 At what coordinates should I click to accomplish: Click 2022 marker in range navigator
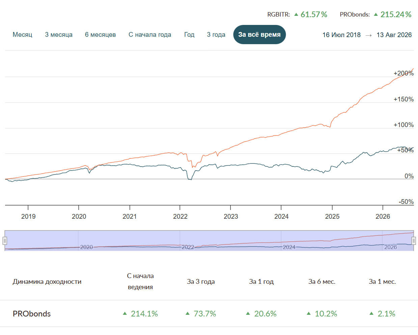[188, 247]
